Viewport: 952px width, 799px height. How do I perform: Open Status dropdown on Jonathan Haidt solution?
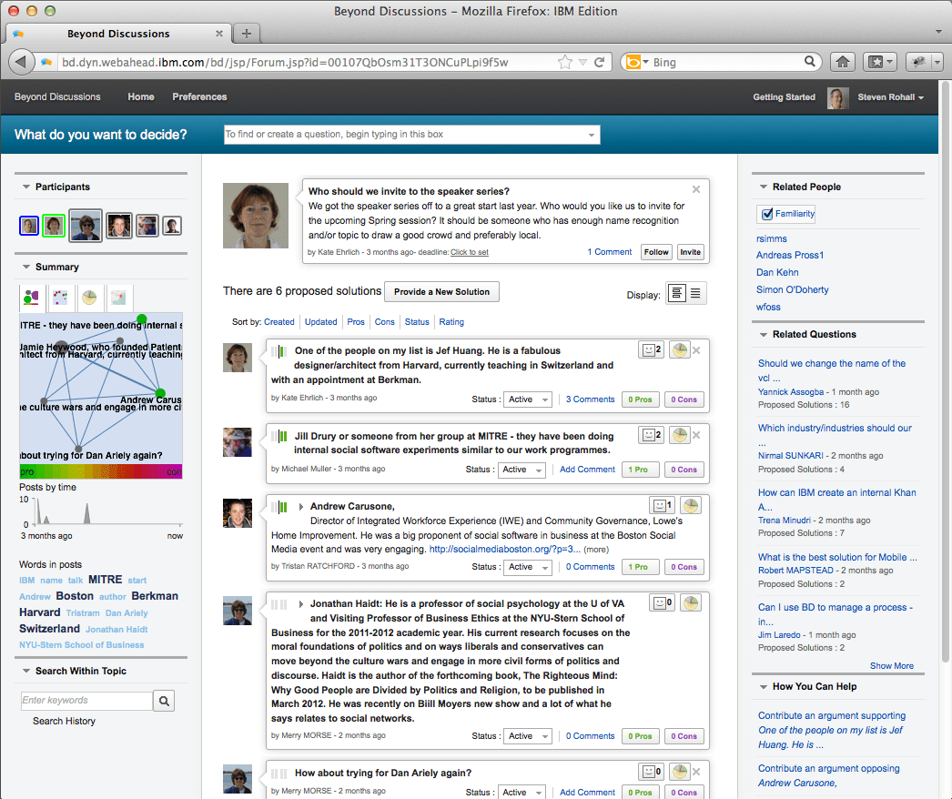pos(527,736)
